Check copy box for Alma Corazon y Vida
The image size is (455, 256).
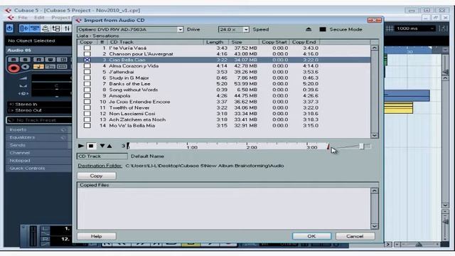[x=87, y=66]
